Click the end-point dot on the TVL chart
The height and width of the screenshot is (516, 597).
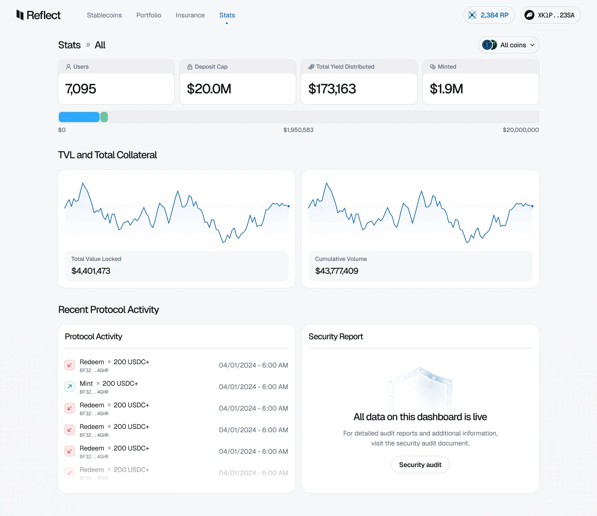pyautogui.click(x=289, y=206)
